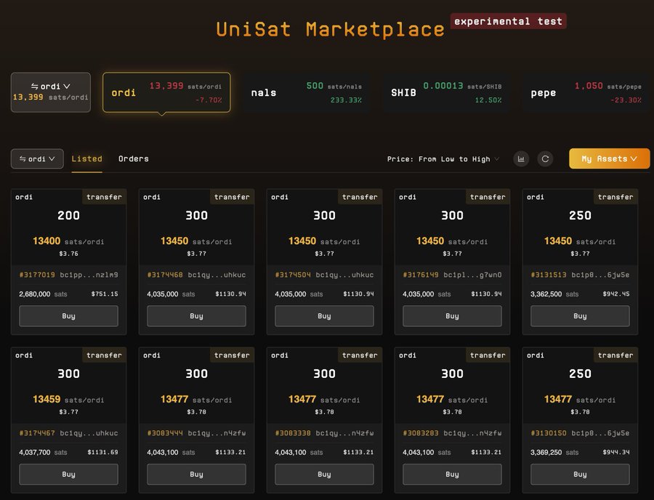This screenshot has height=500, width=654.
Task: Open the ordi dropdown next to Listed tab
Action: point(37,159)
